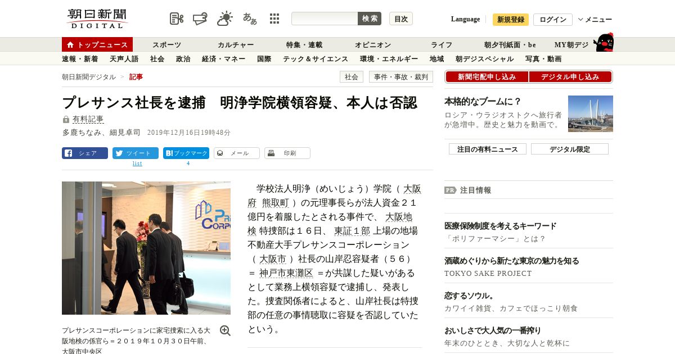Click 東証１部 keyword link
The height and width of the screenshot is (354, 675).
pos(352,231)
